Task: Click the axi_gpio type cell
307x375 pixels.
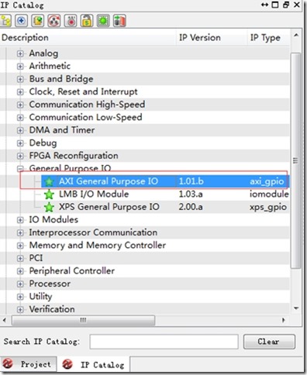Action: pos(267,181)
